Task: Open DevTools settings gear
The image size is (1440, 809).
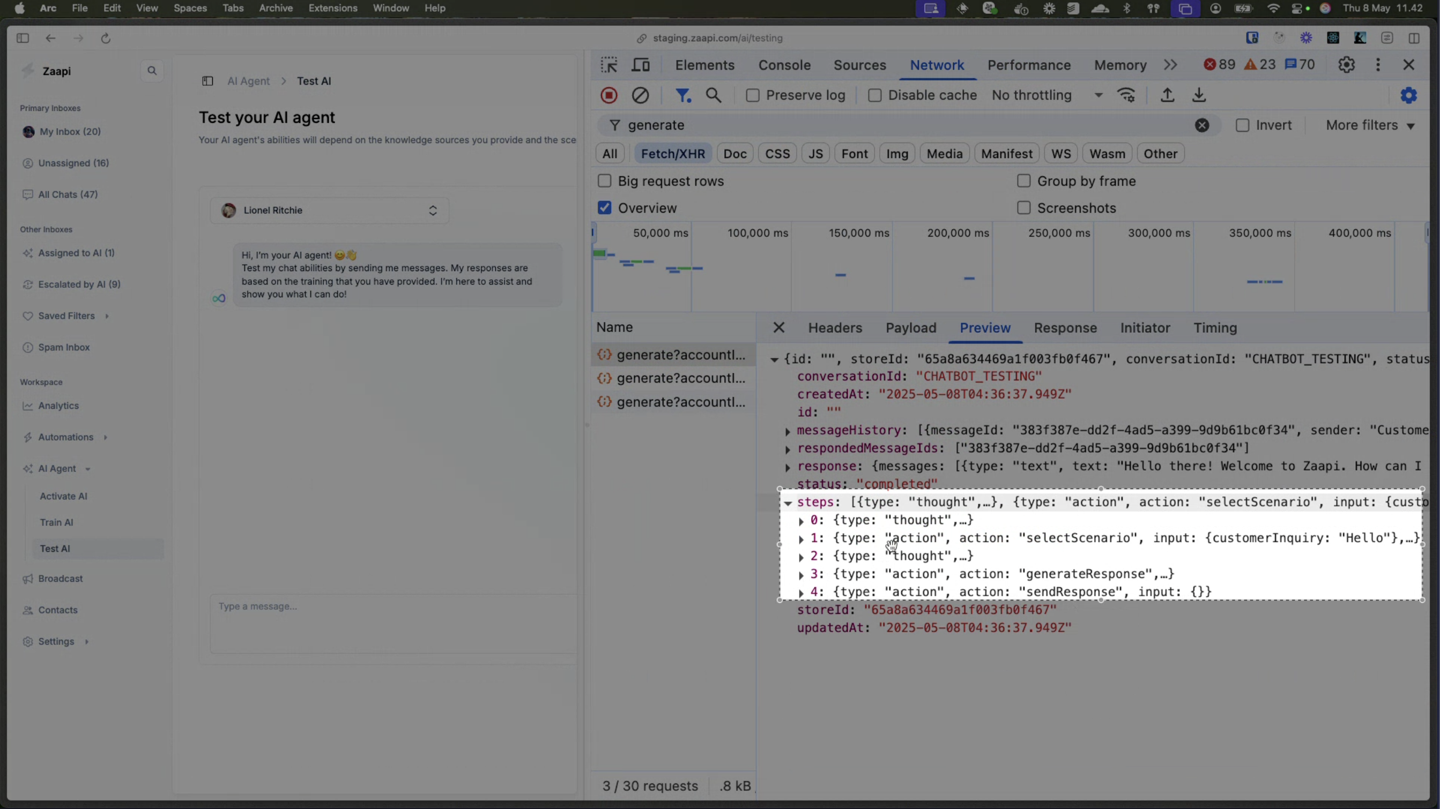Action: point(1346,65)
